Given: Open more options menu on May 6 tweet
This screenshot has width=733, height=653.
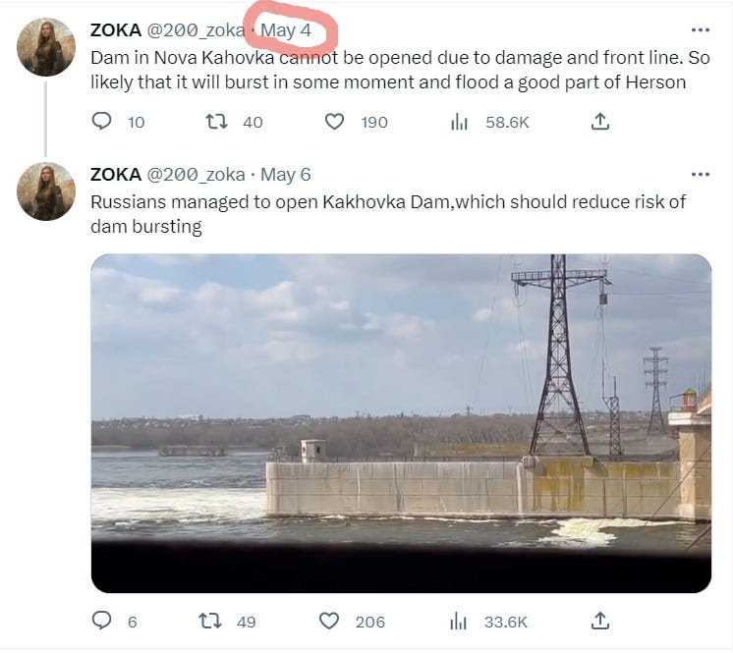Looking at the screenshot, I should tap(700, 175).
